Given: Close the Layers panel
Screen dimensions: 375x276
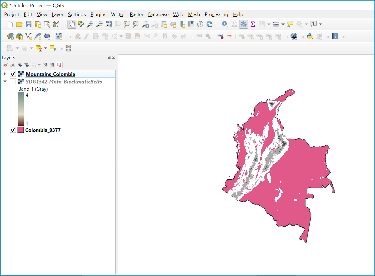Looking at the screenshot, I should click(x=113, y=57).
